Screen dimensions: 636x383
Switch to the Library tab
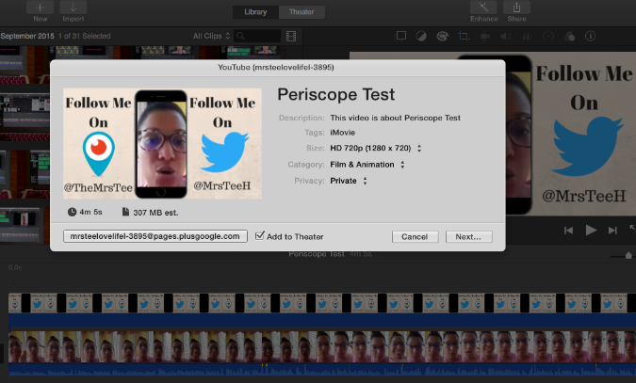tap(255, 12)
